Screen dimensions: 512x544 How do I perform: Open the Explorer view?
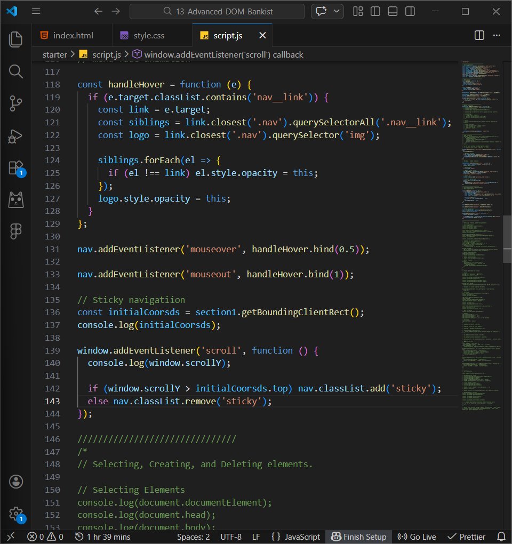(x=15, y=39)
